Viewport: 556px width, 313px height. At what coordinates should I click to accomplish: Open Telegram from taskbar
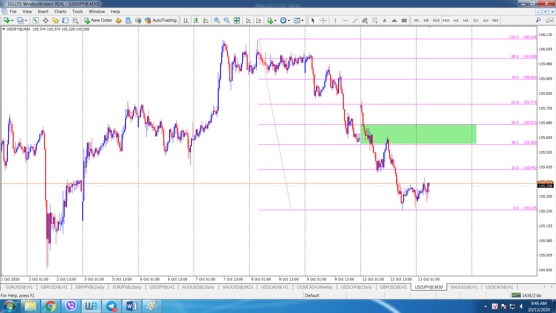tap(111, 306)
